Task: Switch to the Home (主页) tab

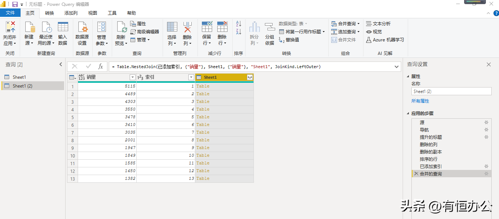Action: 30,13
